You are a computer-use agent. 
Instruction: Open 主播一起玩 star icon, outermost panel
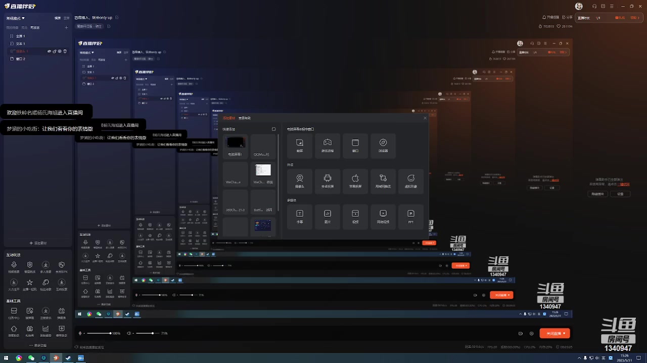[30, 284]
